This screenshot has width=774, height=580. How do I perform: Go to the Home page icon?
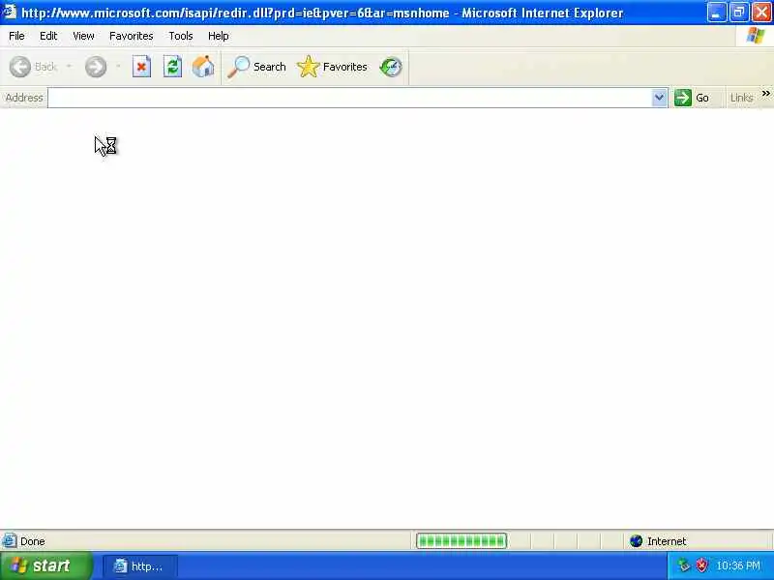[203, 67]
